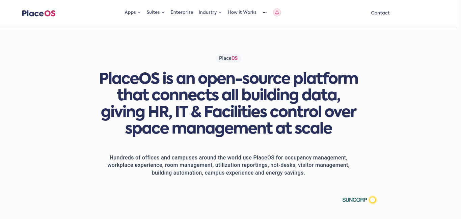Expand the Industry dropdown menu

(x=210, y=12)
